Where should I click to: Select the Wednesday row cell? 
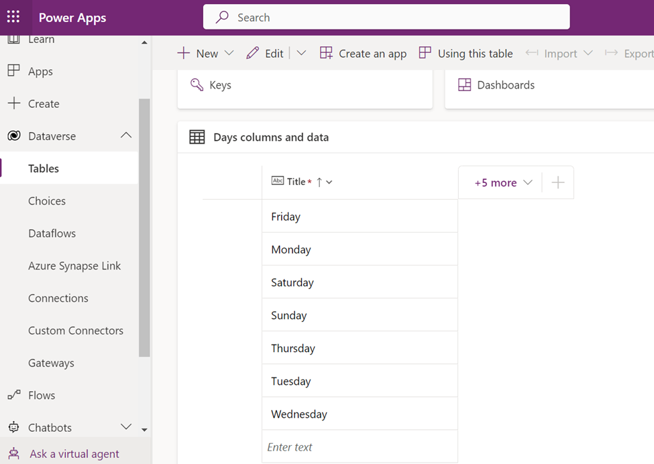click(x=360, y=414)
